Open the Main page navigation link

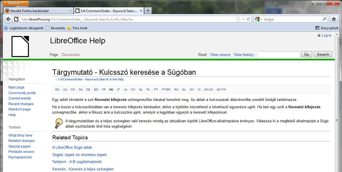16,87
